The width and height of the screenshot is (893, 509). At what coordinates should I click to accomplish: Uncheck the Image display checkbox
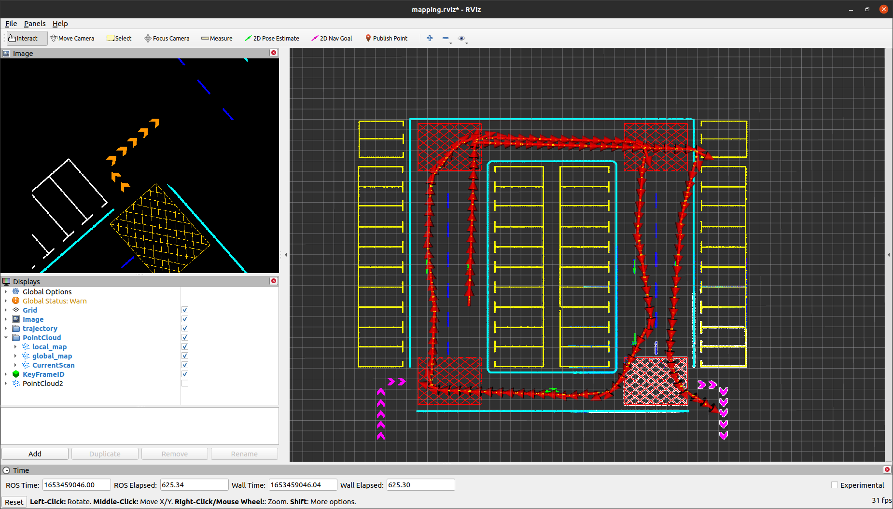(185, 319)
